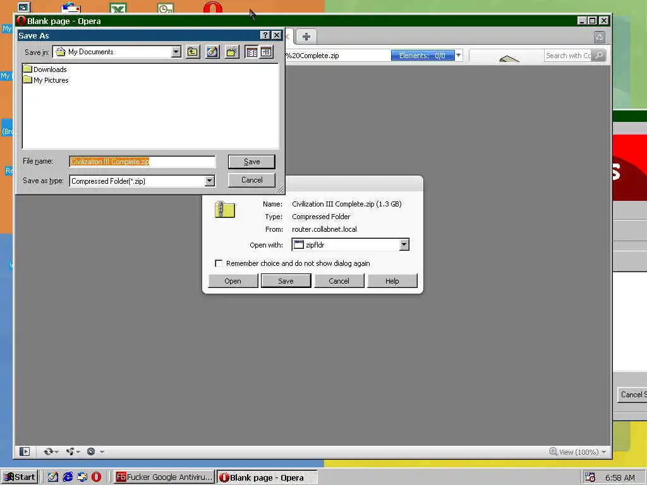Toggle Opera's panel button in status bar
The width and height of the screenshot is (647, 485).
pyautogui.click(x=25, y=452)
